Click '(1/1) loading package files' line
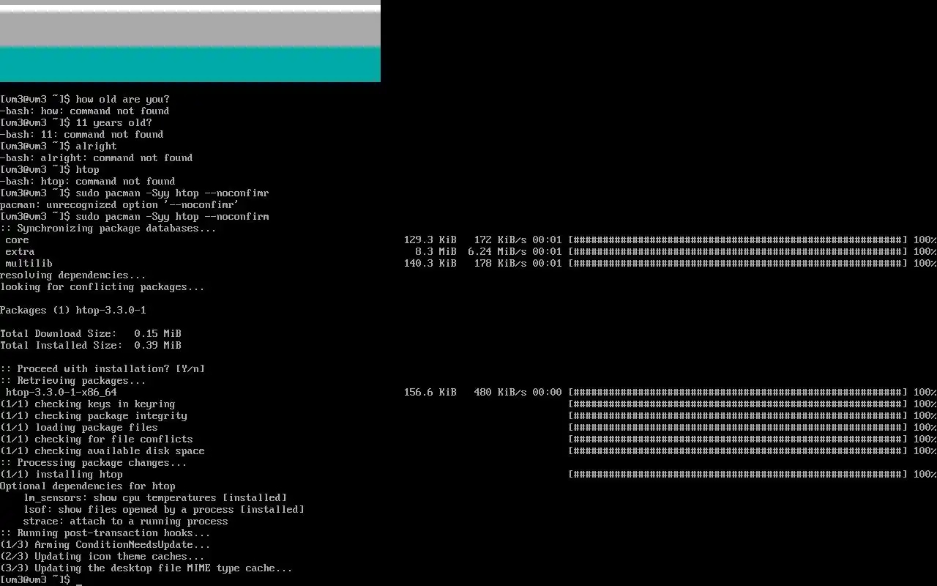The width and height of the screenshot is (937, 586). point(79,428)
